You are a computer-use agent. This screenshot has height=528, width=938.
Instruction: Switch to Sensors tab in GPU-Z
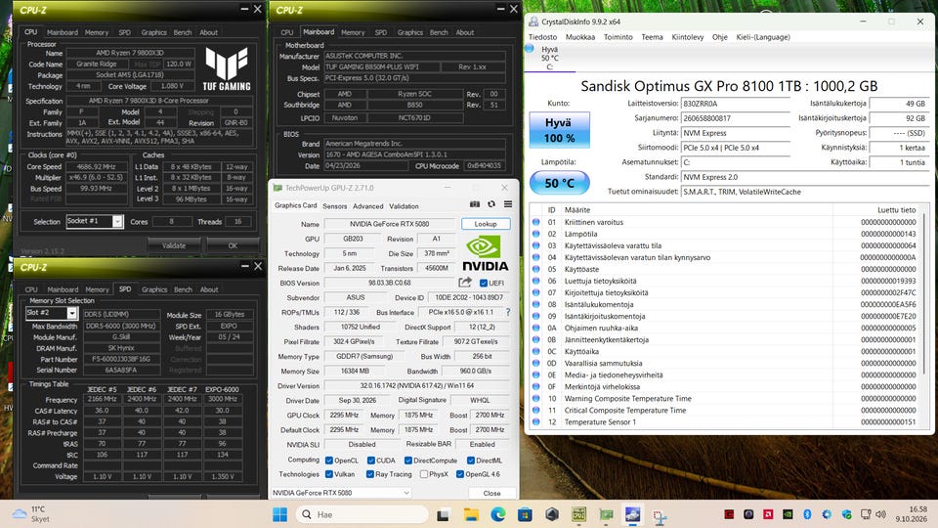(x=334, y=206)
